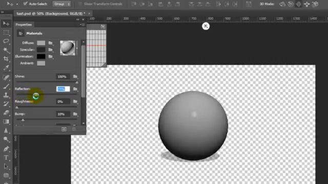Open Bump texture folder icon
This screenshot has height=184, width=328.
pyautogui.click(x=75, y=114)
